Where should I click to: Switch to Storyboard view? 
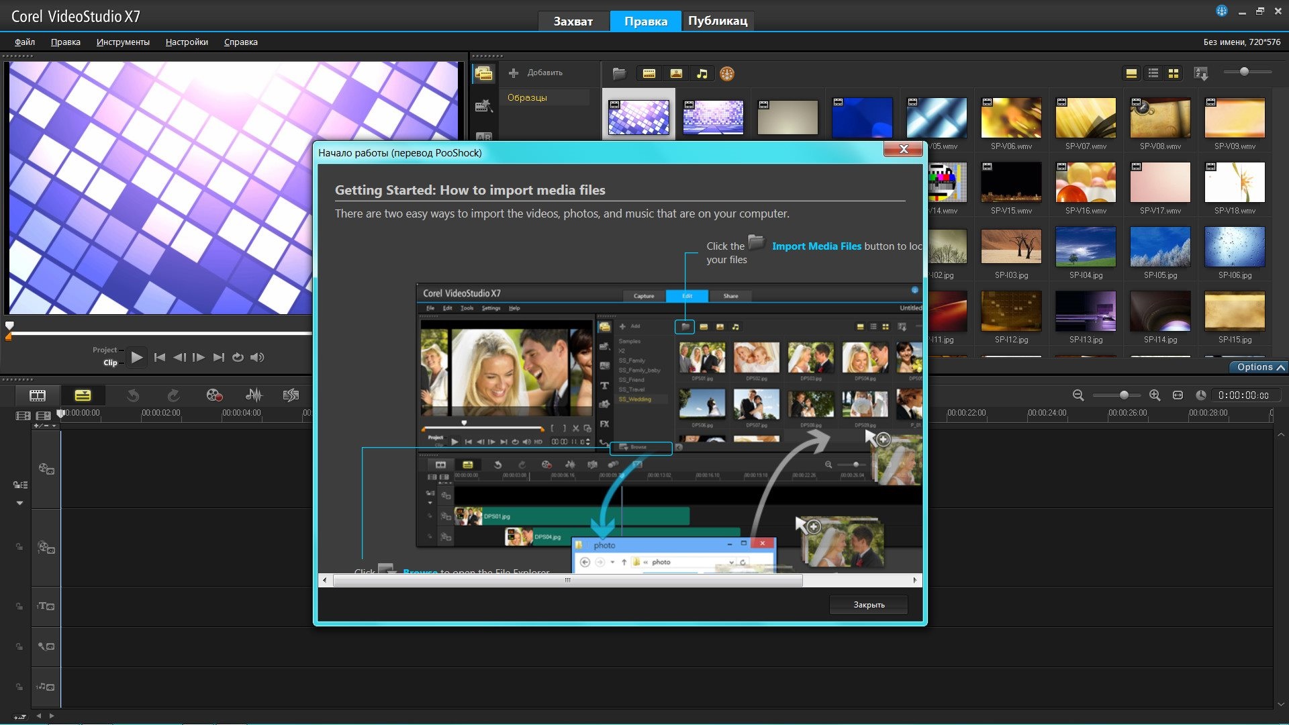click(x=38, y=395)
